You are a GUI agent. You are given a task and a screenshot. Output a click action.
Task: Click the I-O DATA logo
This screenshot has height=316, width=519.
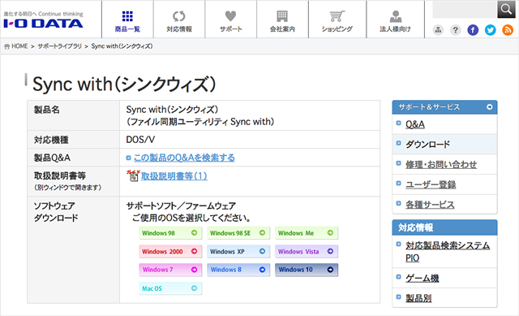(x=43, y=24)
